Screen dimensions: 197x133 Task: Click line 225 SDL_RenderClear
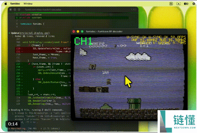click(x=42, y=101)
